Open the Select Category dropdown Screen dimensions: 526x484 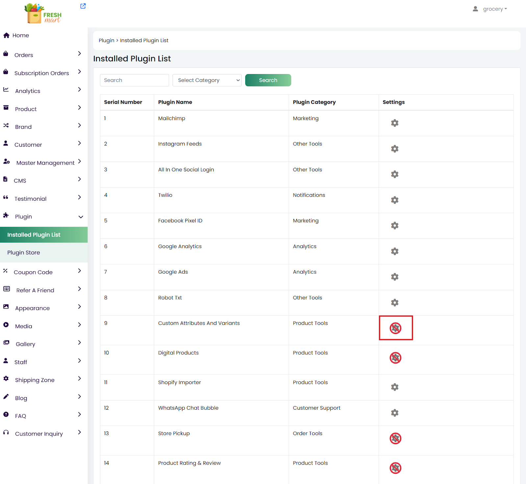click(207, 80)
